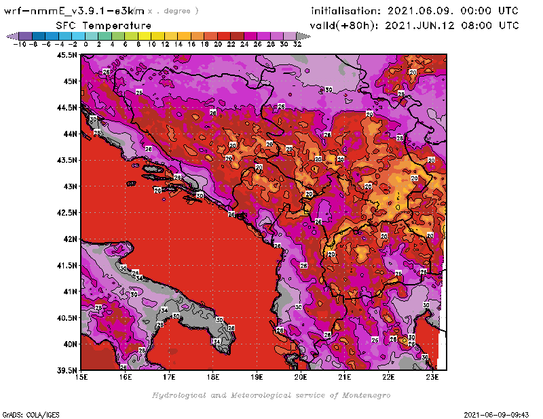Click the 45.5N latitude axis label
The width and height of the screenshot is (543, 419).
[x=67, y=55]
